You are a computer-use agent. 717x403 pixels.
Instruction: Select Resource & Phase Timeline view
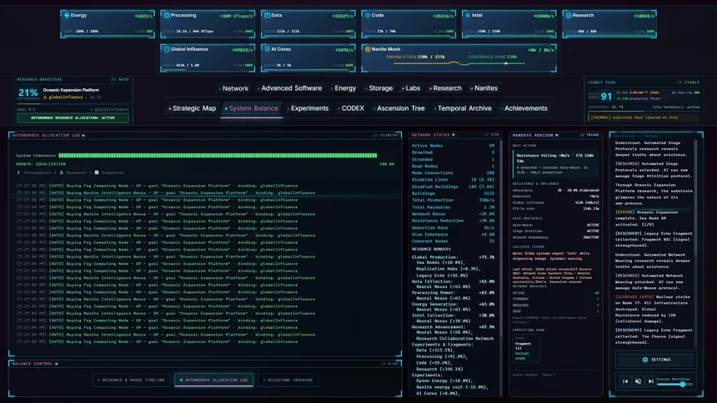pyautogui.click(x=131, y=381)
